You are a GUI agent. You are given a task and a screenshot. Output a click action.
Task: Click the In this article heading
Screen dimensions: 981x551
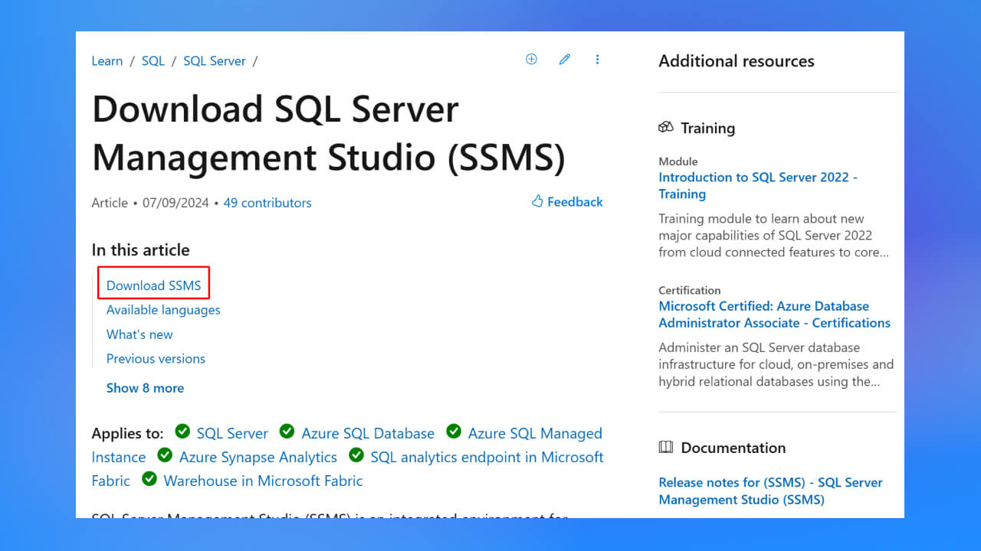(140, 250)
